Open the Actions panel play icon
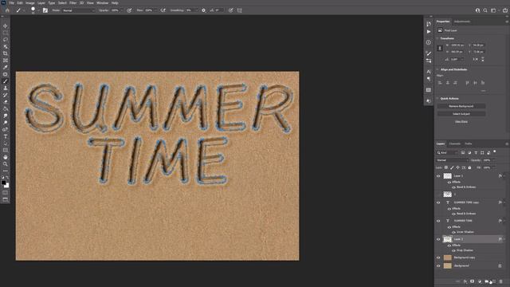 tap(429, 32)
